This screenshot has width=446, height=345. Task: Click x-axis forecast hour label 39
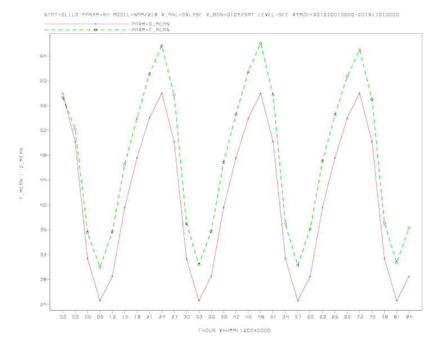[x=224, y=317]
